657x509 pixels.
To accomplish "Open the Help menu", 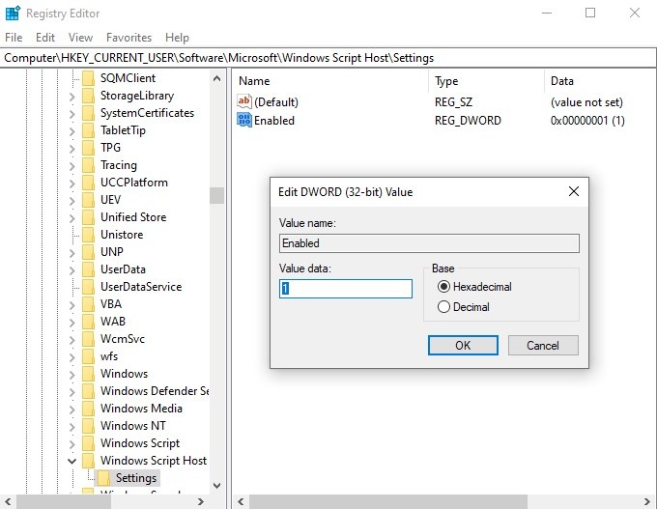I will (x=177, y=38).
